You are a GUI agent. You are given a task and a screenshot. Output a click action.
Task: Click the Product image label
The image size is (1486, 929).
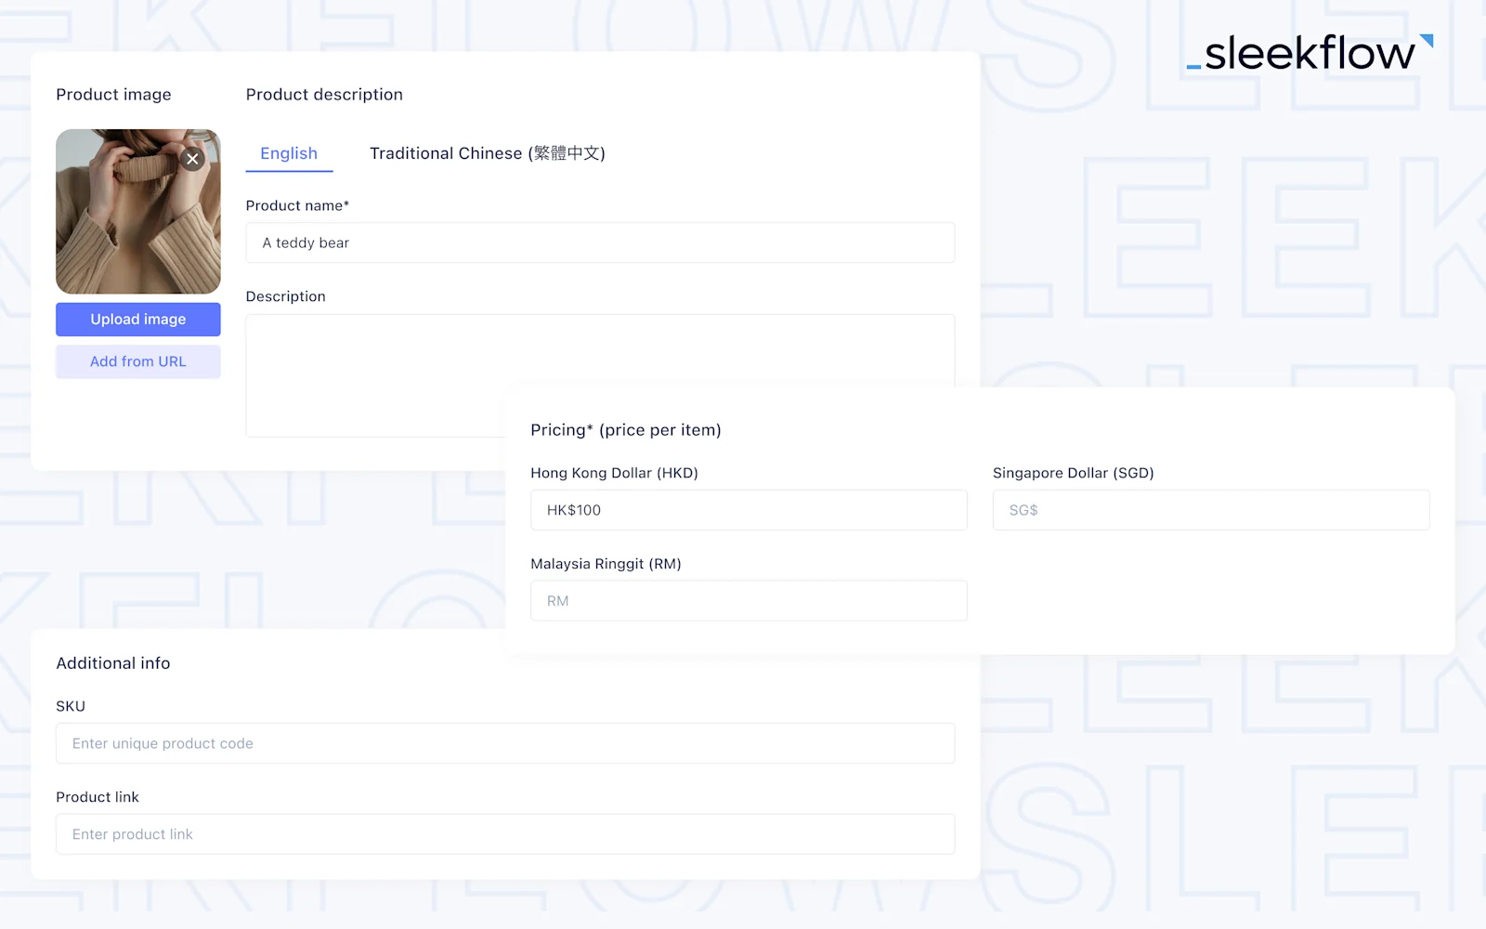tap(113, 94)
